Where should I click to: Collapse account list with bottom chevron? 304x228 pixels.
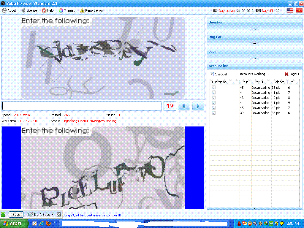[254, 208]
